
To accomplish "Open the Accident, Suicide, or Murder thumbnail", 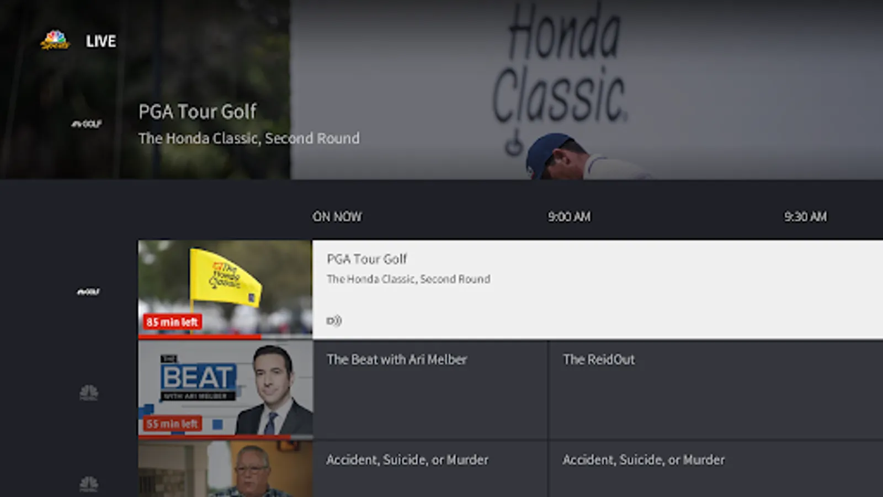I will [225, 469].
